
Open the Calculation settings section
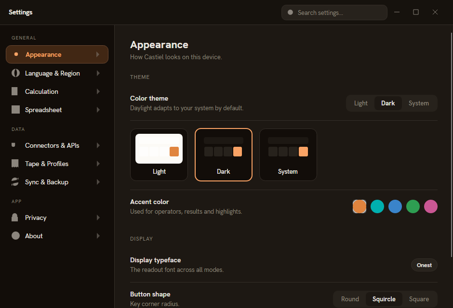click(57, 91)
